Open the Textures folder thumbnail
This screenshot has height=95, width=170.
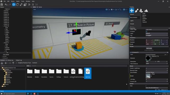(66, 71)
